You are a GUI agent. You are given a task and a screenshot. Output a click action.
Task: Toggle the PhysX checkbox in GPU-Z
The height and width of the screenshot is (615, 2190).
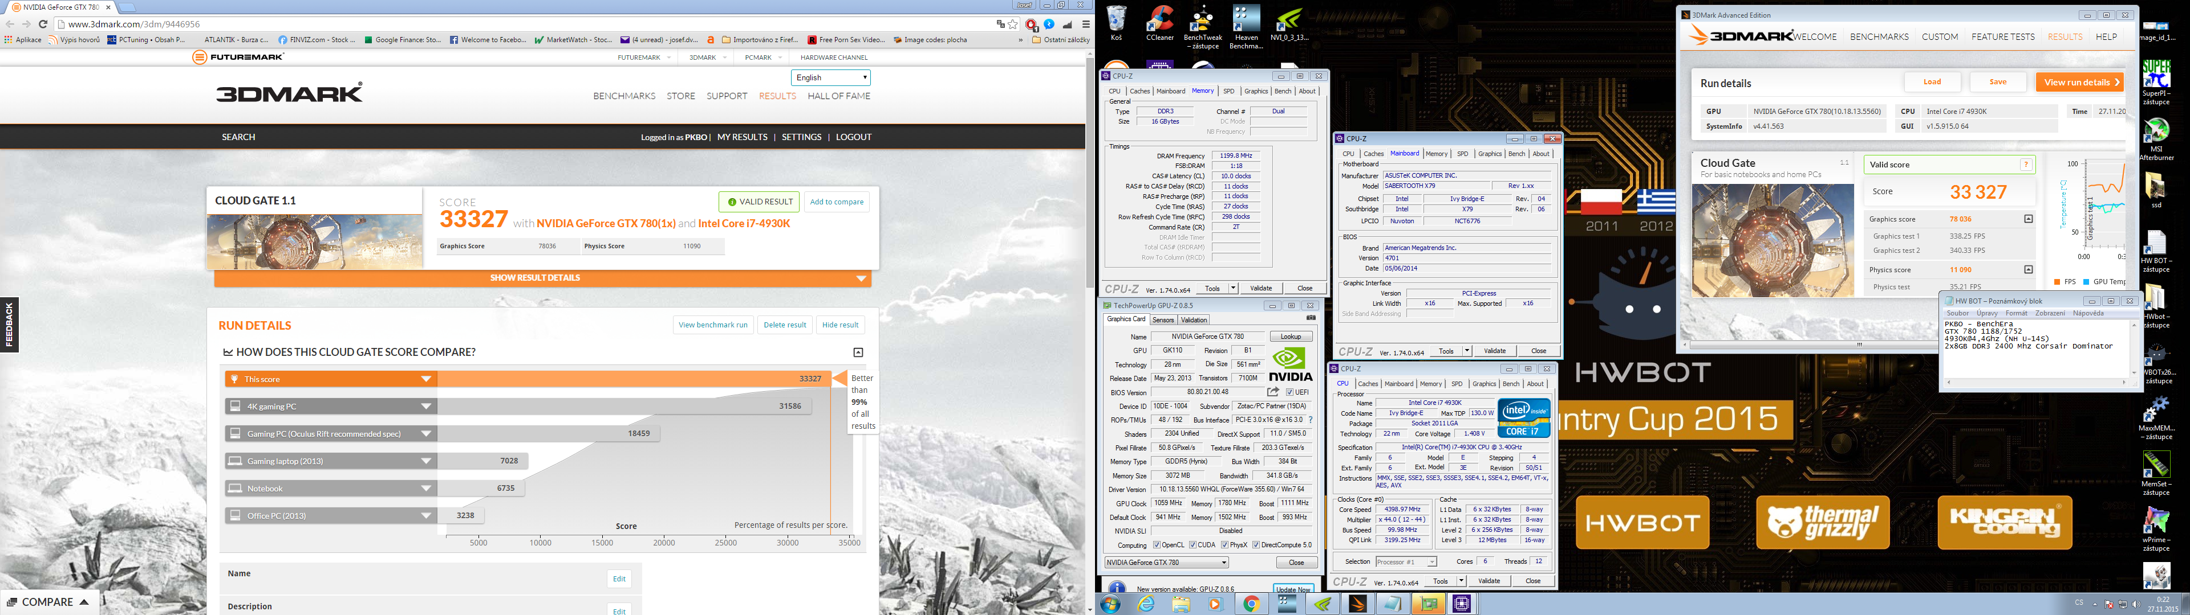[x=1224, y=546]
